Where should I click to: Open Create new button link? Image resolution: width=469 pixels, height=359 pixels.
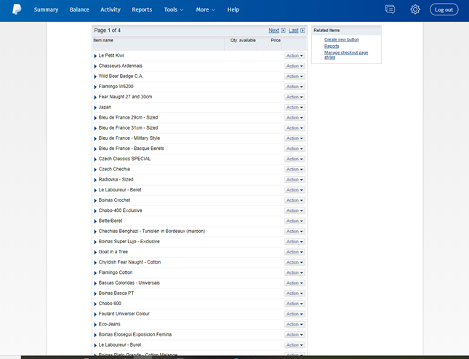(341, 39)
